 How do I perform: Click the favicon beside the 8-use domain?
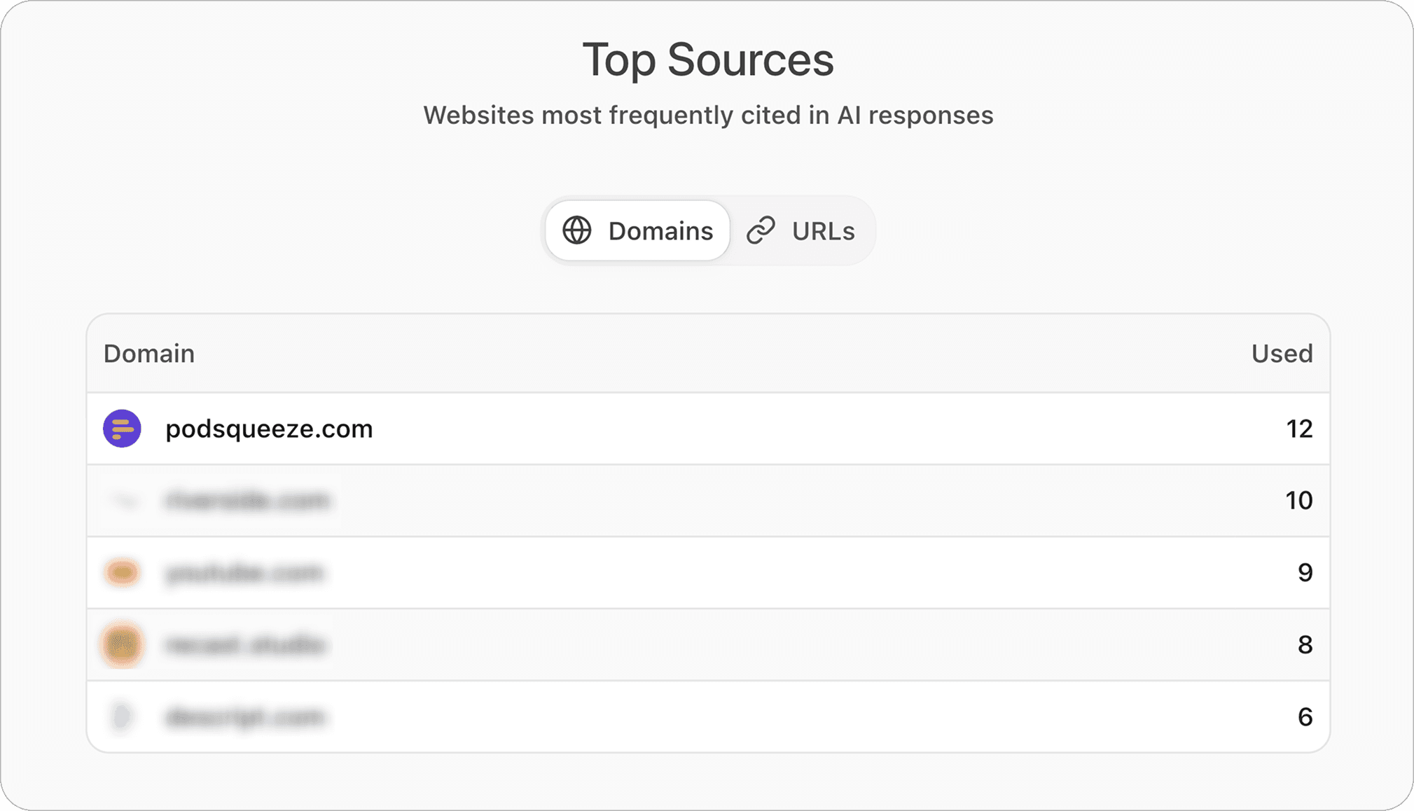[122, 644]
